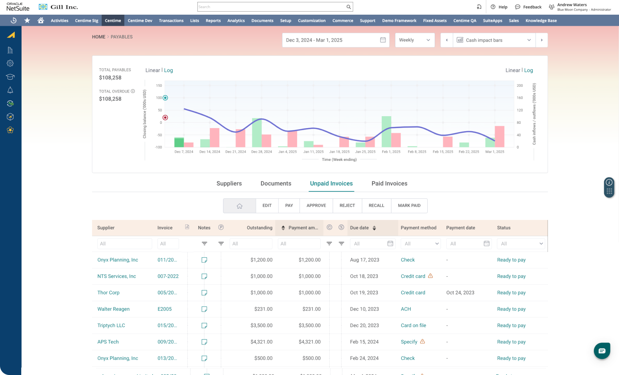
Task: Open the bell notifications icon in sidebar
Action: click(x=10, y=90)
